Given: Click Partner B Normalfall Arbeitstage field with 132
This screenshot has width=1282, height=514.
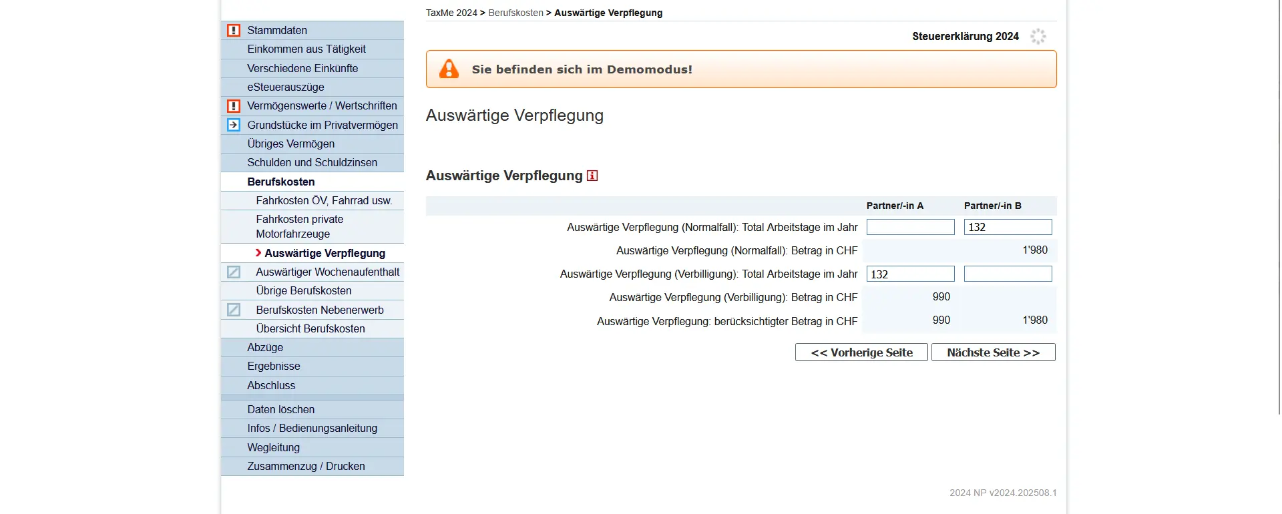Looking at the screenshot, I should 1008,227.
